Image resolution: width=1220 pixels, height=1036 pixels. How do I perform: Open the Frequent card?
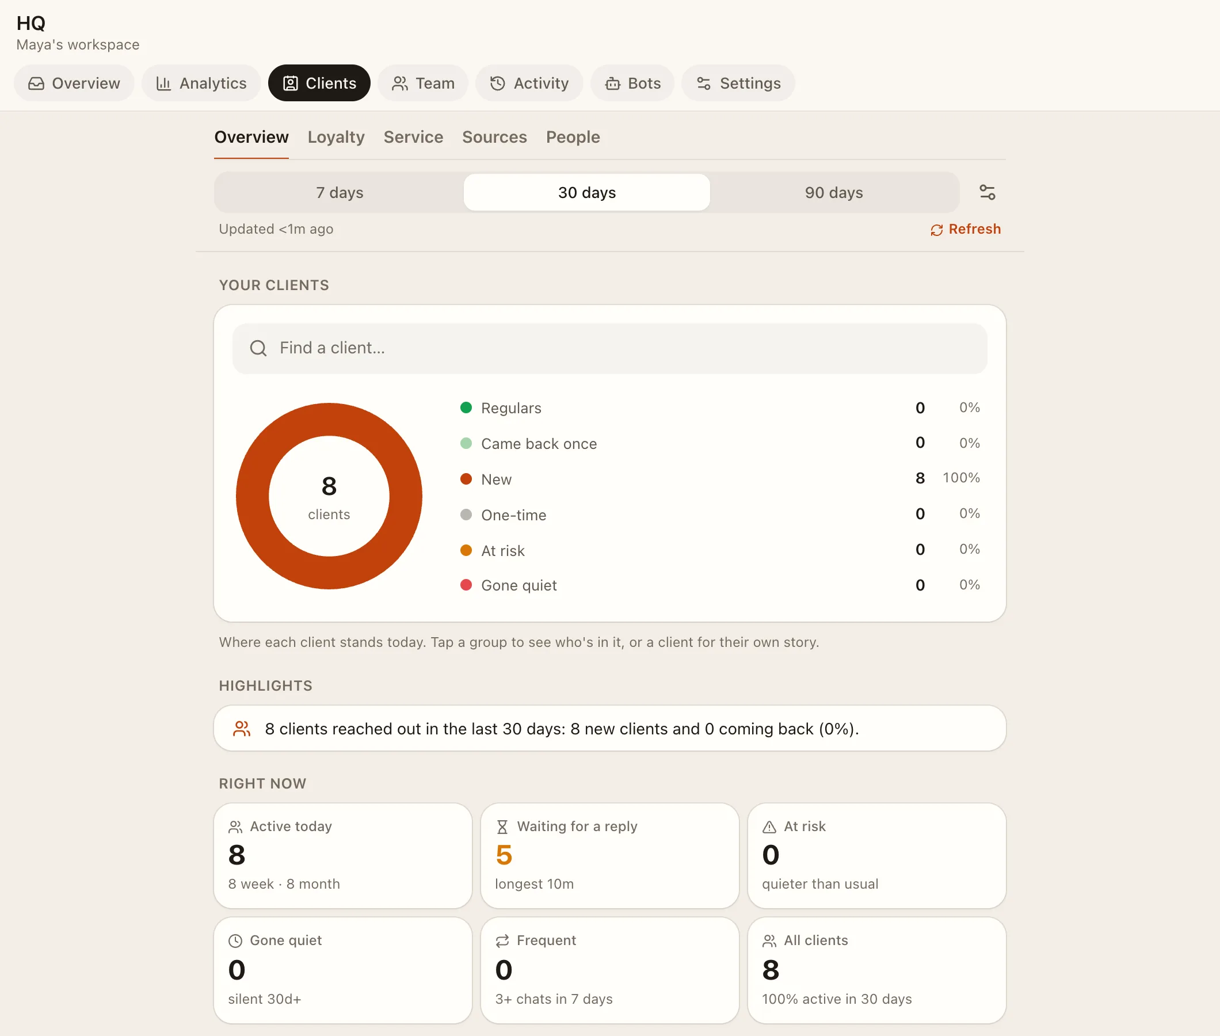[609, 970]
